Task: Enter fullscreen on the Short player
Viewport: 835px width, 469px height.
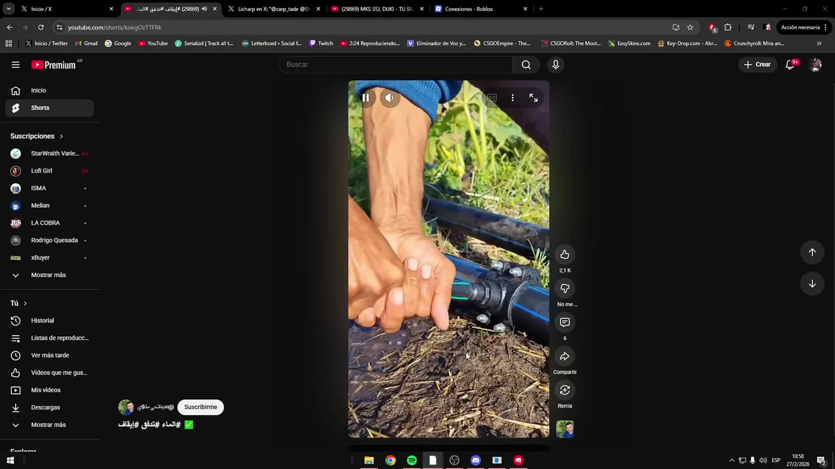Action: tap(534, 98)
